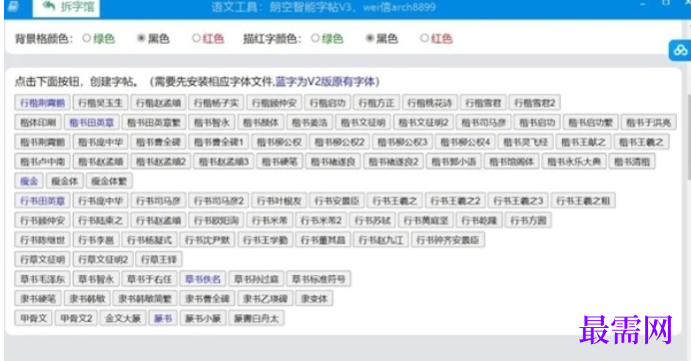691x361 pixels.
Task: Click the blue 瘦金 button
Action: pyautogui.click(x=29, y=180)
